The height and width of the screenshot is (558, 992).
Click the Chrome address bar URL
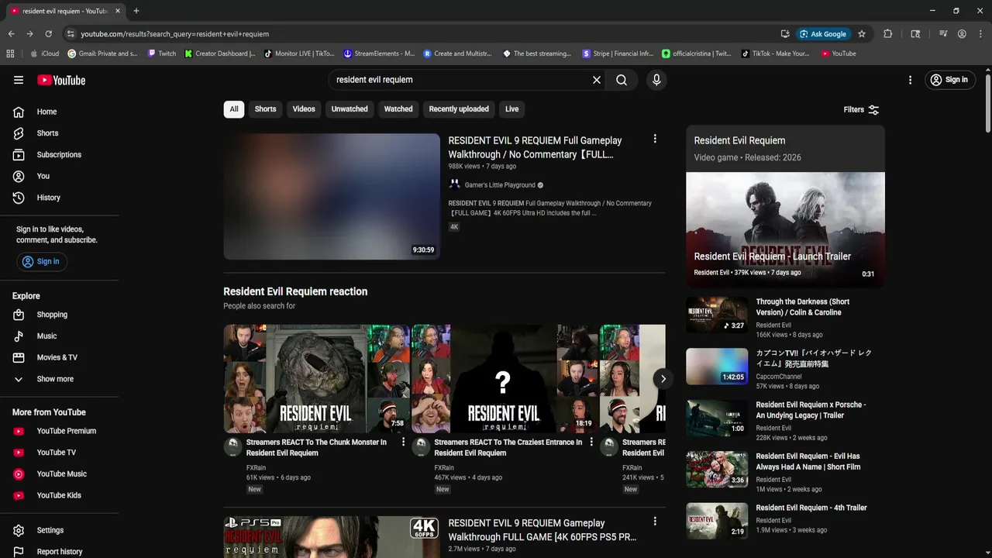coord(175,34)
